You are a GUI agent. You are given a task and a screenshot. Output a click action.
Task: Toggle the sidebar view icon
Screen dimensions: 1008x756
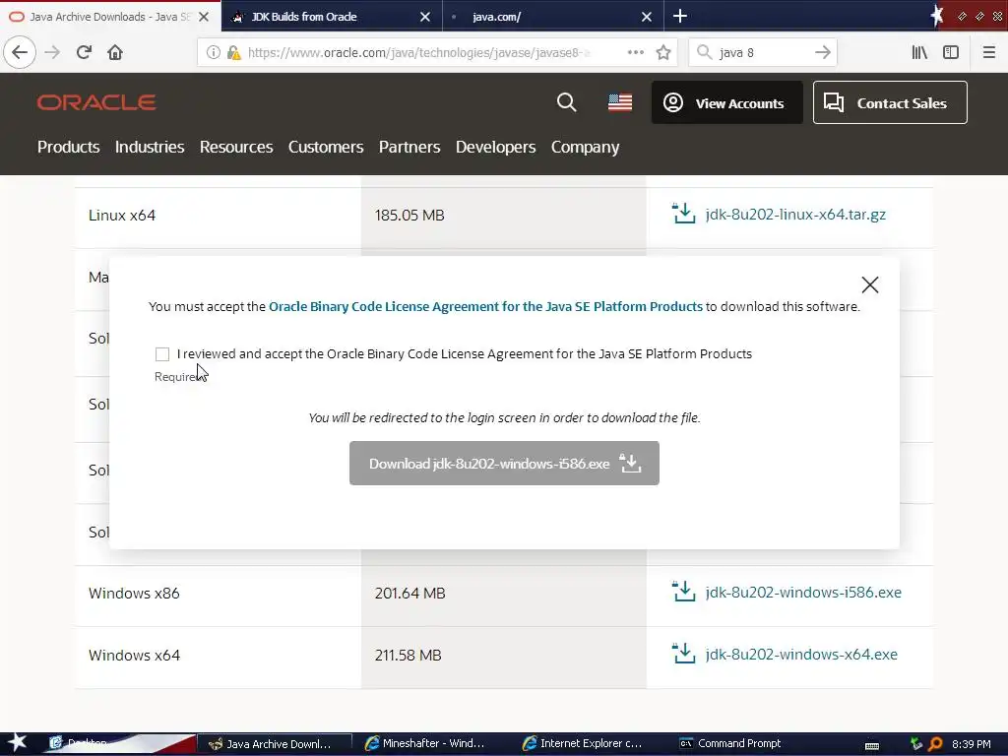(x=951, y=52)
